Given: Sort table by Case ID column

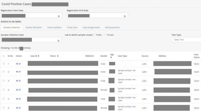Looking at the screenshot, I should pyautogui.click(x=38, y=56).
